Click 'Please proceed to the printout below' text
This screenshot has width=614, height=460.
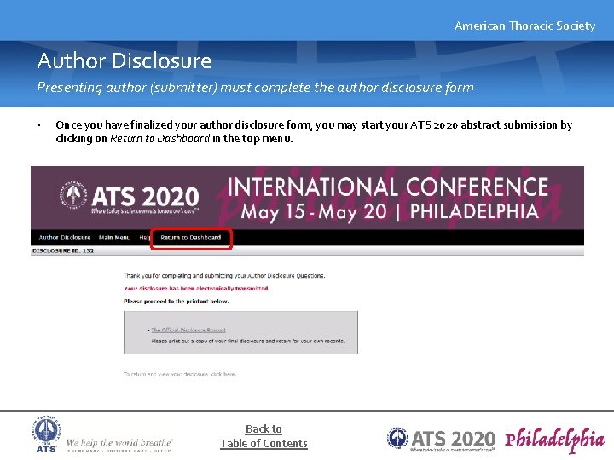point(177,302)
